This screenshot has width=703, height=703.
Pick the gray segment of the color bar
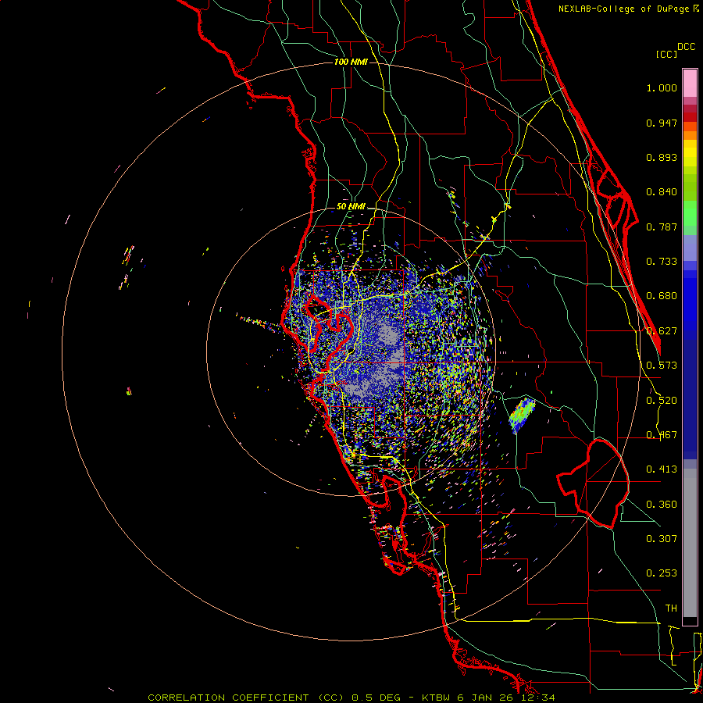coord(690,543)
